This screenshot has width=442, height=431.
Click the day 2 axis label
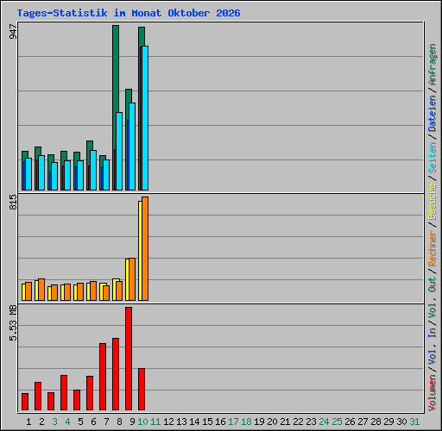click(x=41, y=422)
